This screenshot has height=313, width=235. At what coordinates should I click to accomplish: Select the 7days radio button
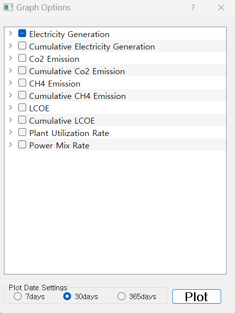point(18,296)
